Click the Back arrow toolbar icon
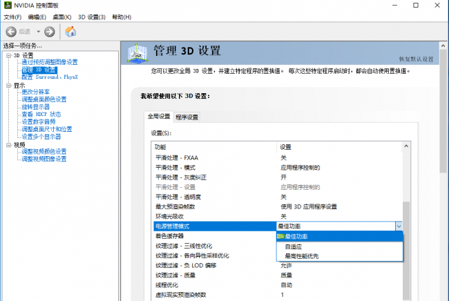449x301 pixels. click(11, 32)
